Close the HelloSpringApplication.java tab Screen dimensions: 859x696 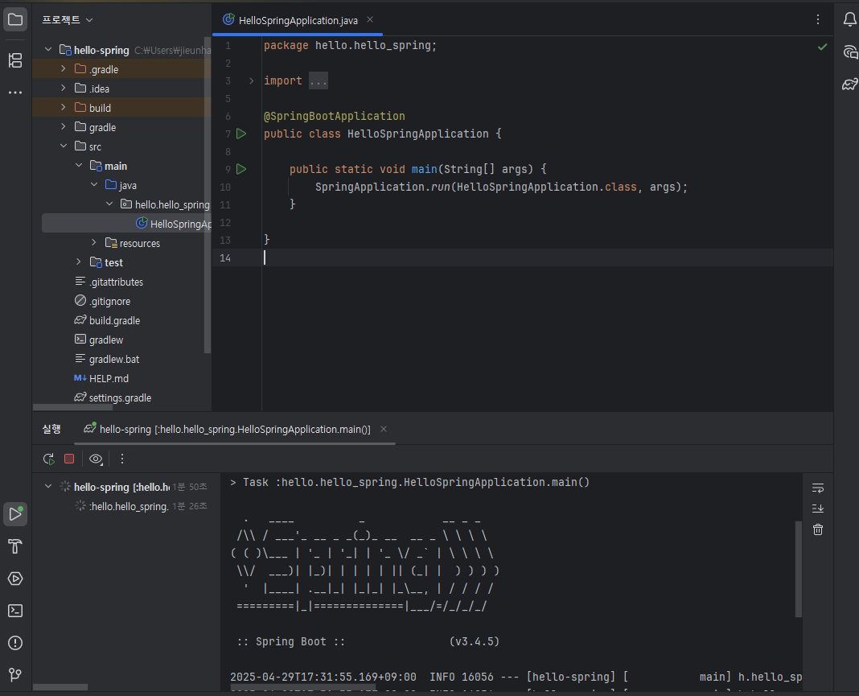(x=370, y=20)
